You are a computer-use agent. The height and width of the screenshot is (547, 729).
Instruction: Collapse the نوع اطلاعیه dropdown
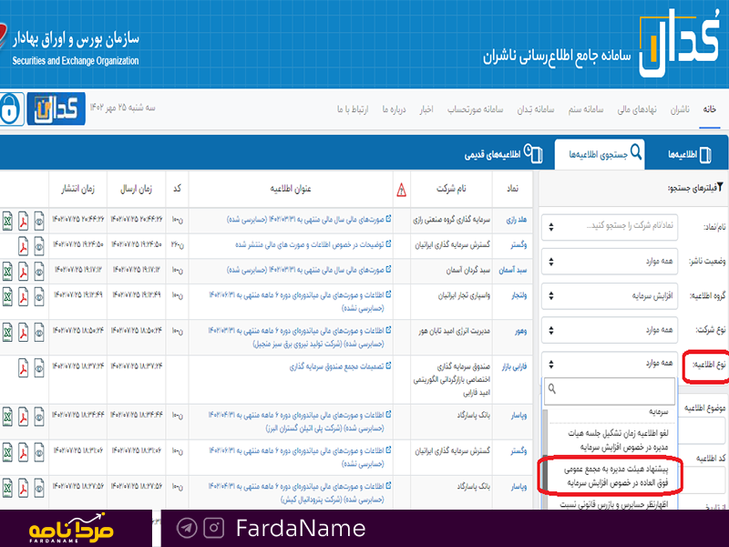610,363
